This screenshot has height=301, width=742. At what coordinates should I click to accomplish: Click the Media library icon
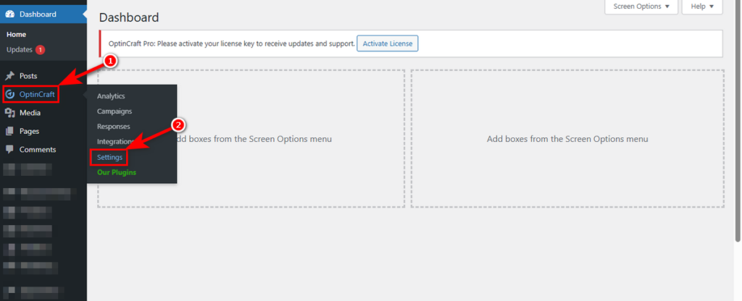click(x=10, y=113)
